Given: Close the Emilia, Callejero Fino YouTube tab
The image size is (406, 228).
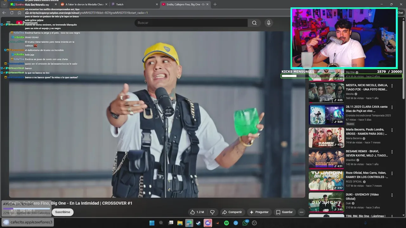Looking at the screenshot, I should 207,4.
